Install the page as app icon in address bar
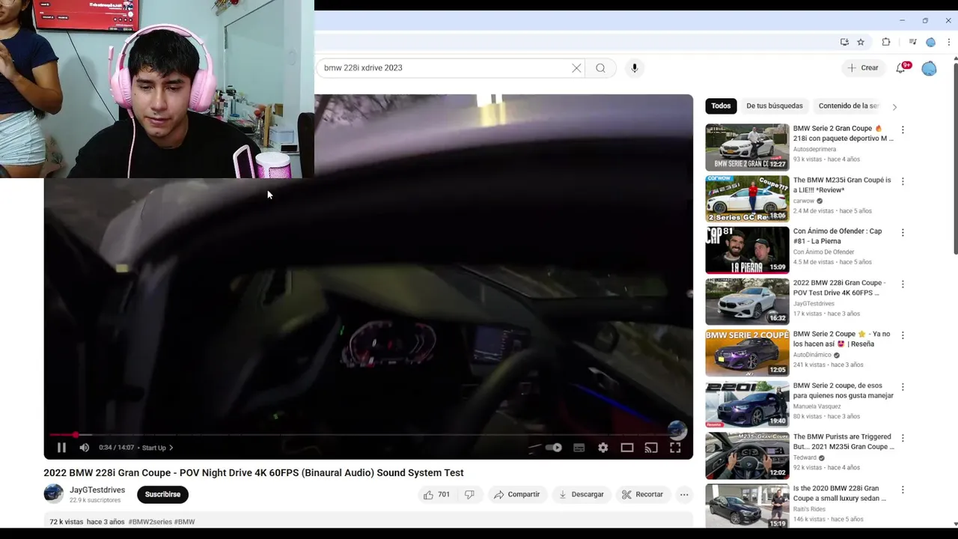This screenshot has height=539, width=958. (x=844, y=42)
